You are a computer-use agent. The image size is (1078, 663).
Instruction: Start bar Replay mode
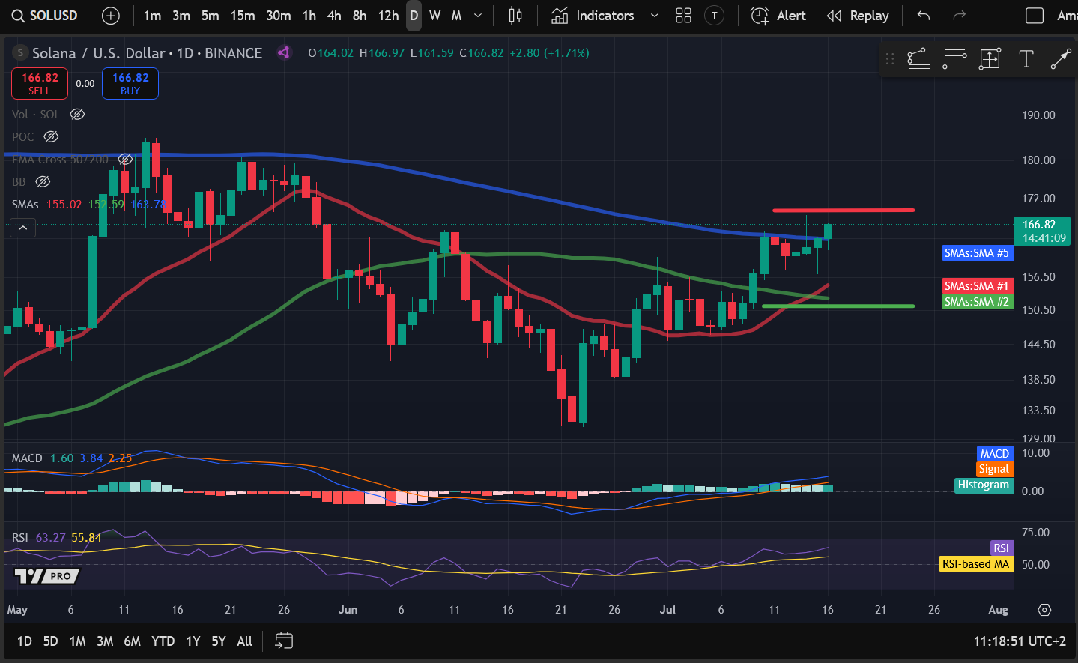(858, 16)
